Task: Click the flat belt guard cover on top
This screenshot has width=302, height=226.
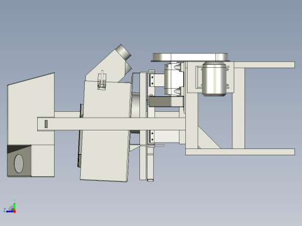Action: coord(190,57)
